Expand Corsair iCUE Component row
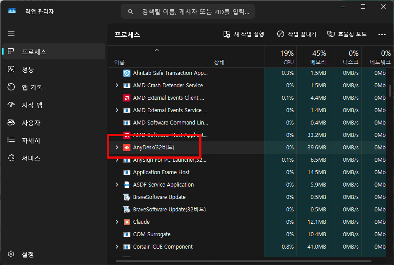 (117, 247)
